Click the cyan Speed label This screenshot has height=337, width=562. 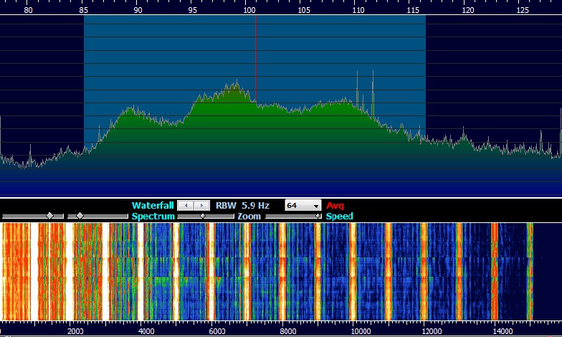340,217
